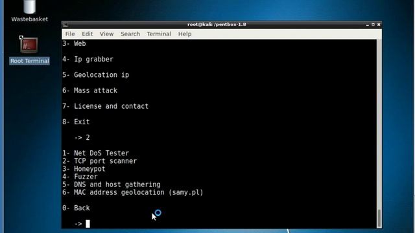
Task: Click the '1- Net DoS Tester' line
Action: (x=96, y=153)
